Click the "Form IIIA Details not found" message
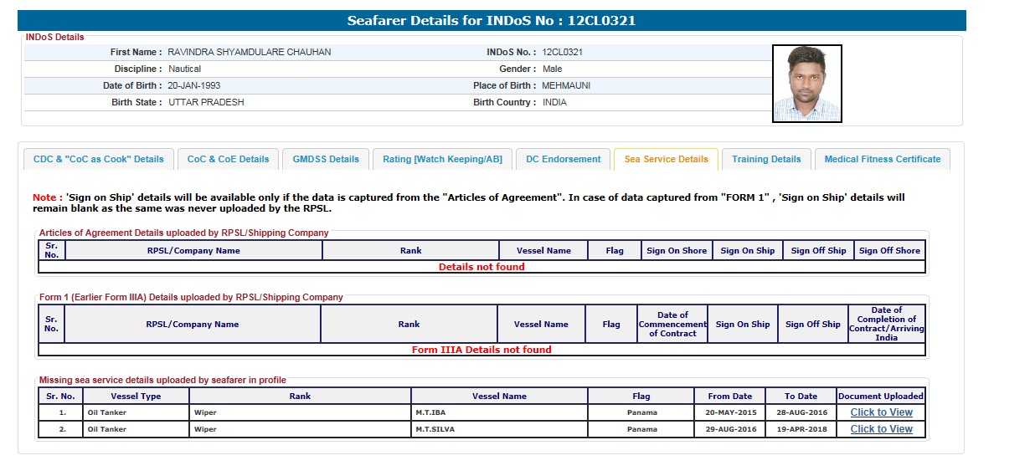Viewport: 1030px width, 476px height. [x=482, y=350]
